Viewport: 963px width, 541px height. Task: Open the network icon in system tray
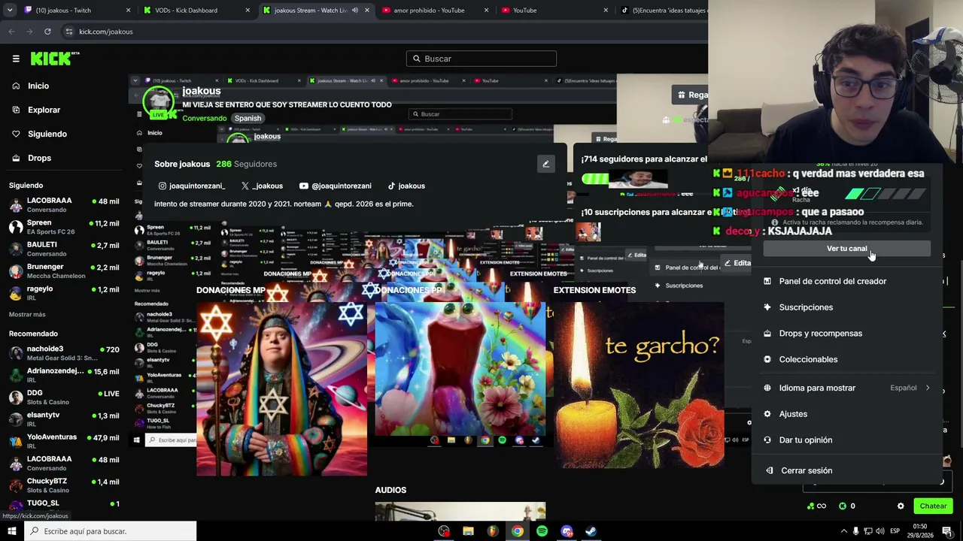(x=867, y=531)
